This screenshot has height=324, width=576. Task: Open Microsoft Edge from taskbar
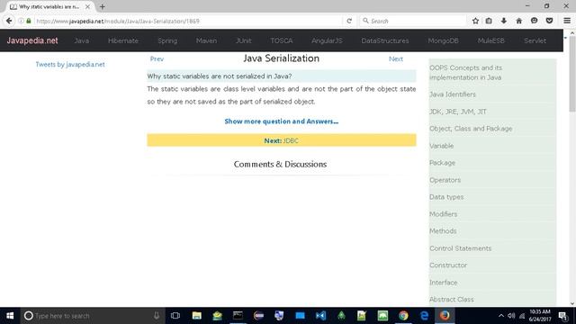[x=424, y=316]
